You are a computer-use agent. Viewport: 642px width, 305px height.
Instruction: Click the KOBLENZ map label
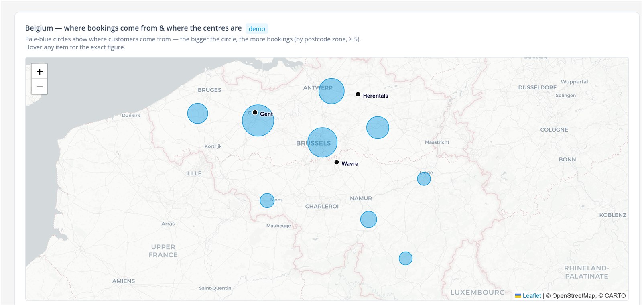(x=613, y=215)
